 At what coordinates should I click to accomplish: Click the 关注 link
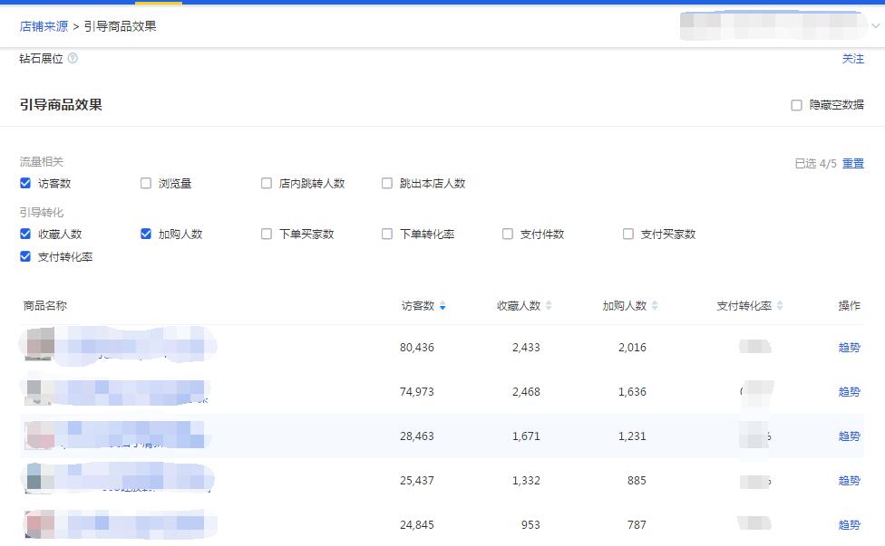pos(852,58)
